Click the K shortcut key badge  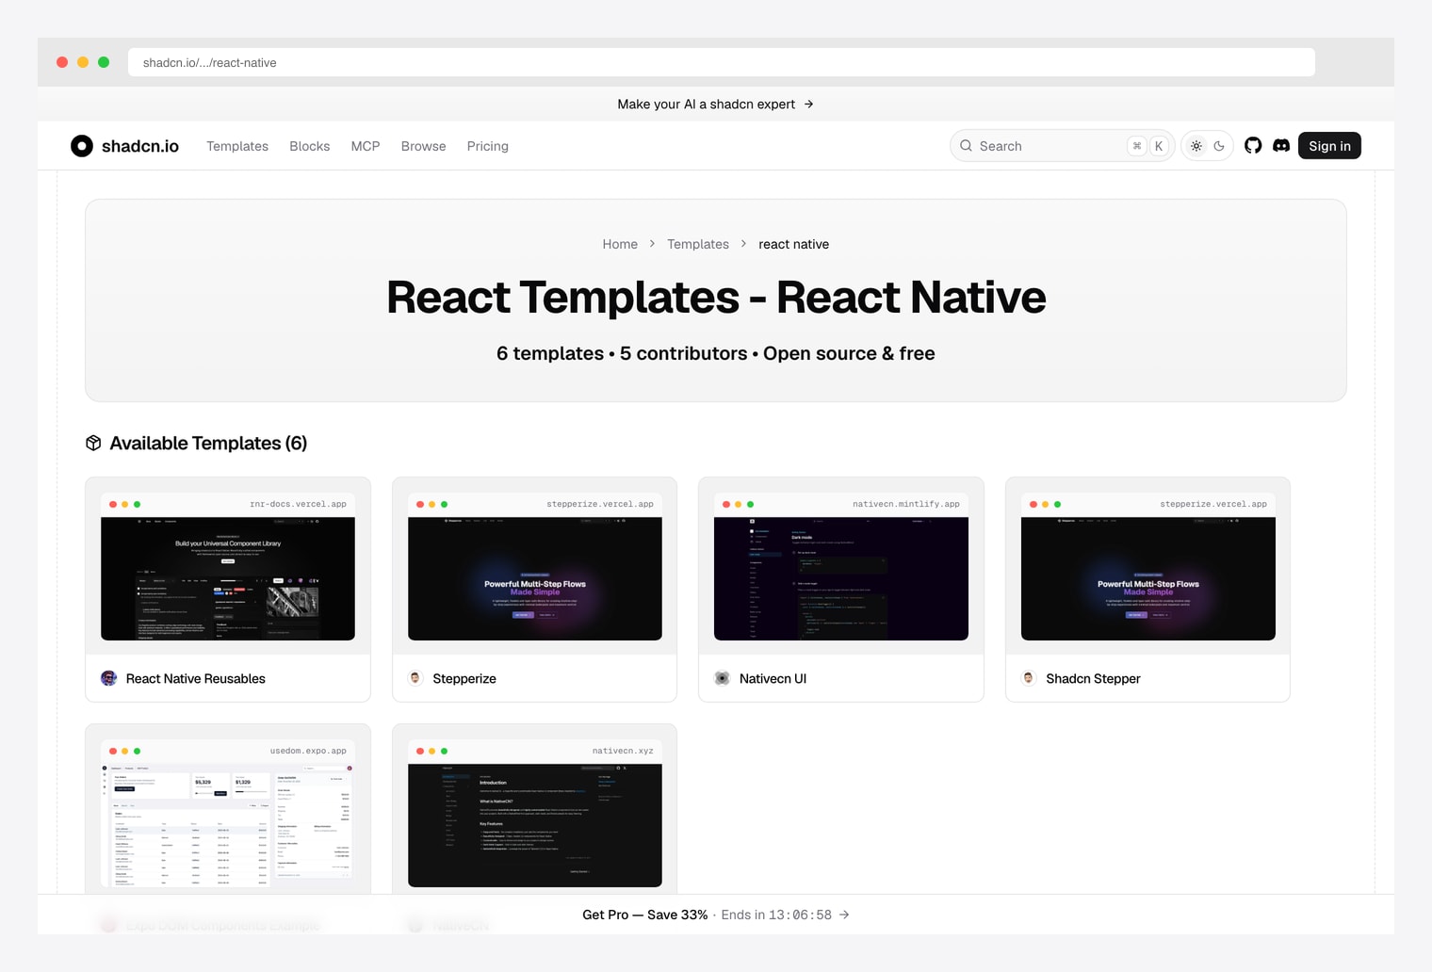click(x=1159, y=146)
